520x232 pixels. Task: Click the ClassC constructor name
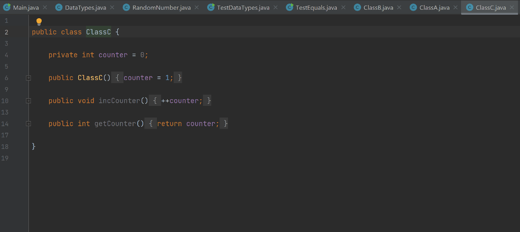90,78
